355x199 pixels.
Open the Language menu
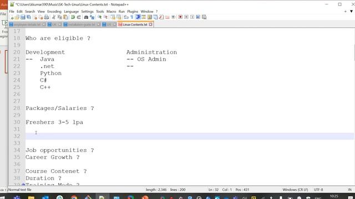[72, 12]
